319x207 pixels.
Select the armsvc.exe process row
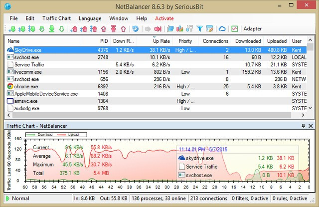click(x=156, y=101)
